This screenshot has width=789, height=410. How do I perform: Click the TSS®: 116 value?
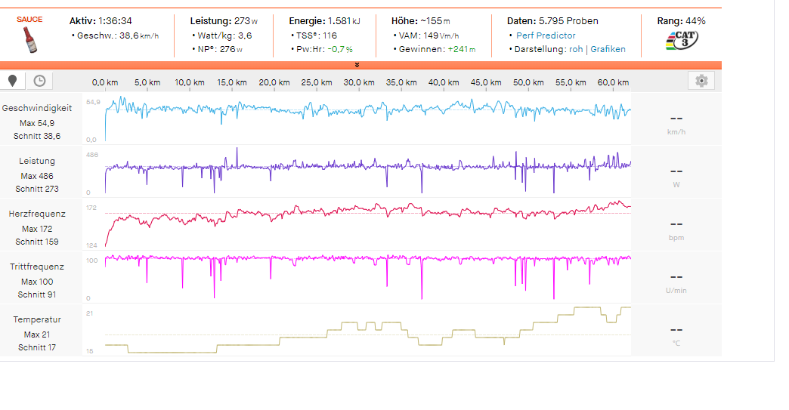pyautogui.click(x=315, y=35)
